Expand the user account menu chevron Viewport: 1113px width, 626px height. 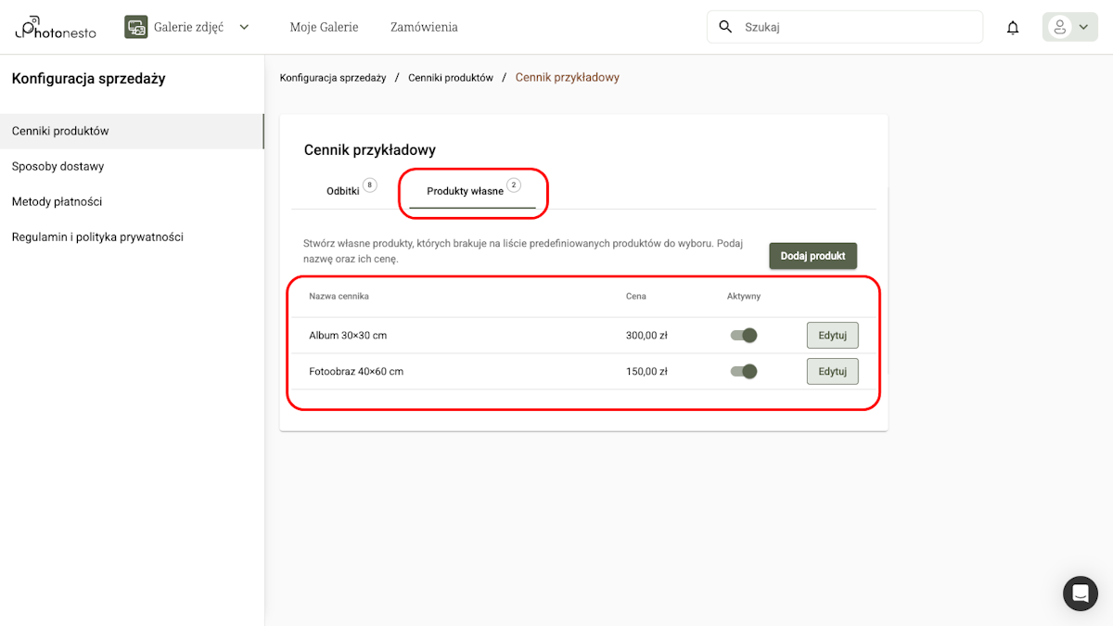[1083, 27]
